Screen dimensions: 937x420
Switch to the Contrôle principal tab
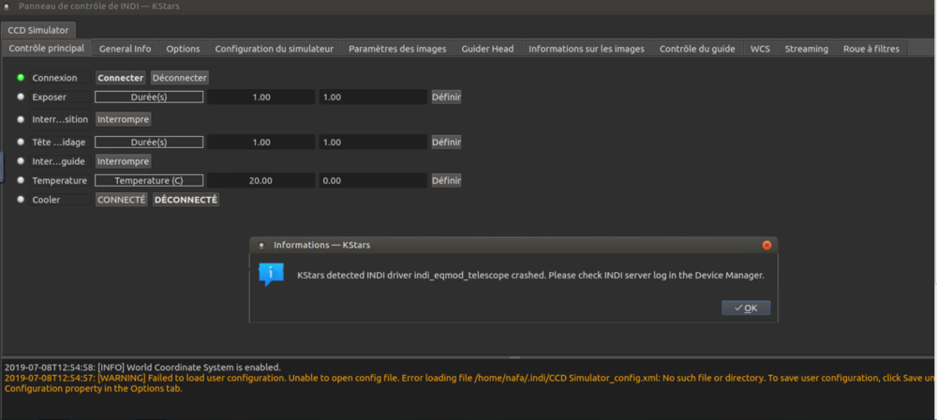click(x=47, y=48)
